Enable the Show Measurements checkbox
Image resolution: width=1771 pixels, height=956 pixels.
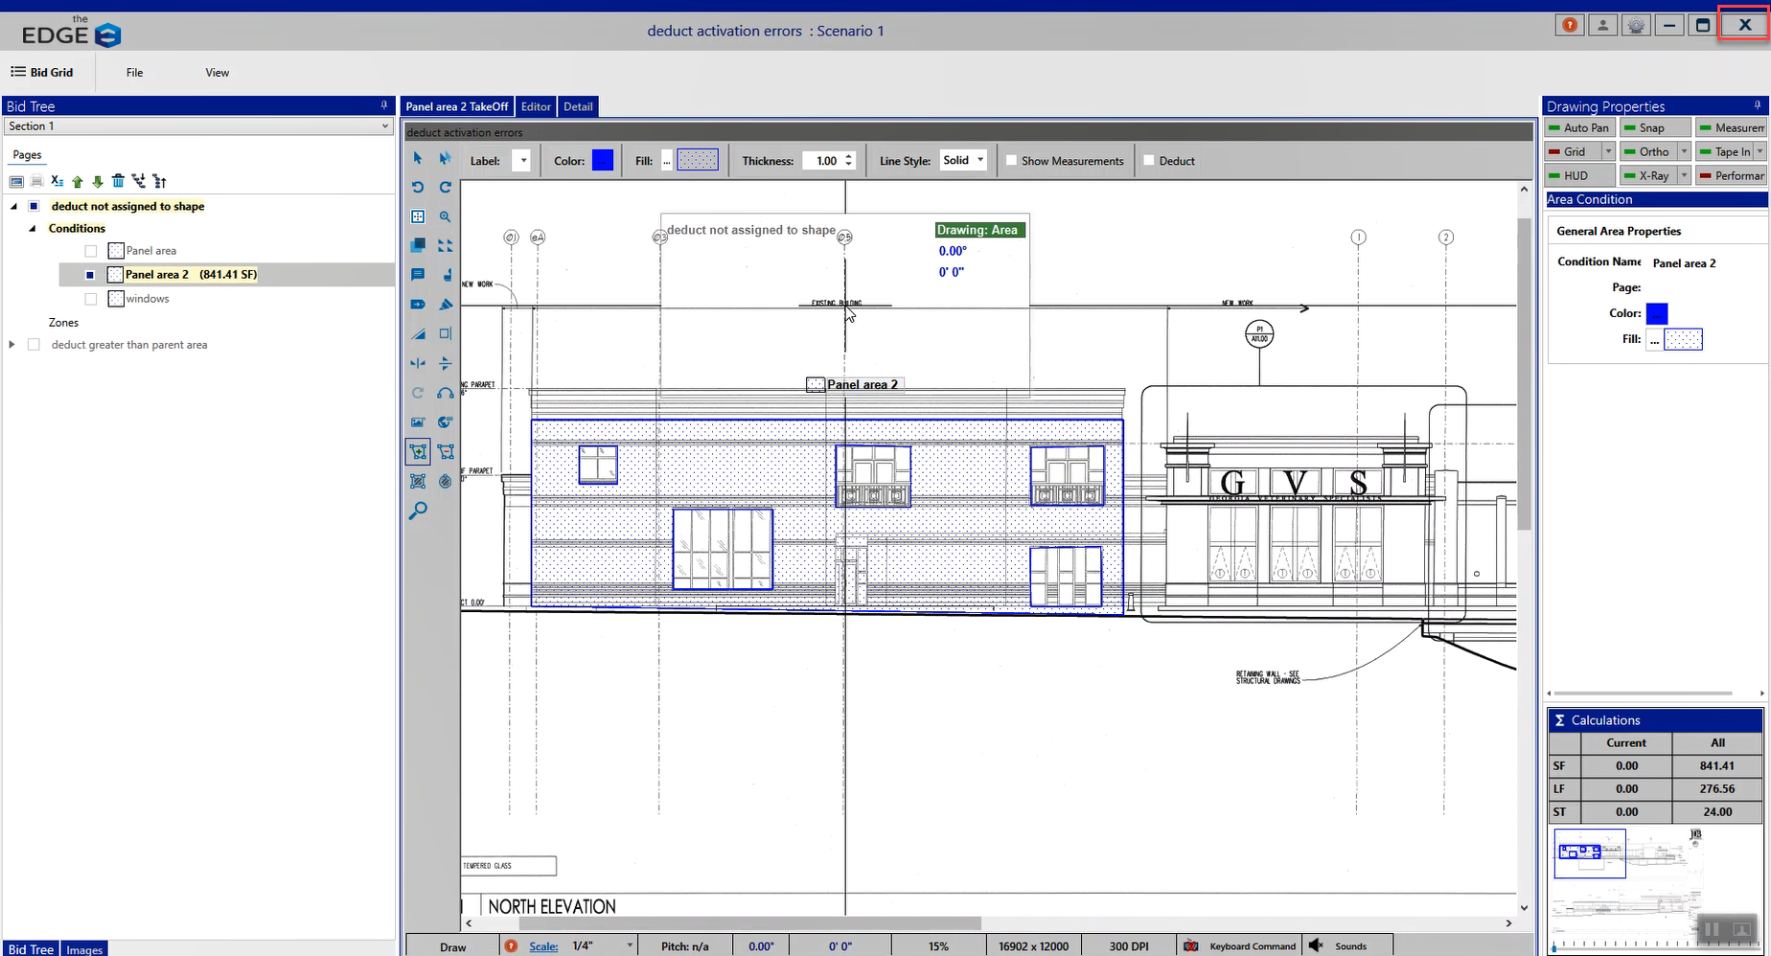point(1011,161)
